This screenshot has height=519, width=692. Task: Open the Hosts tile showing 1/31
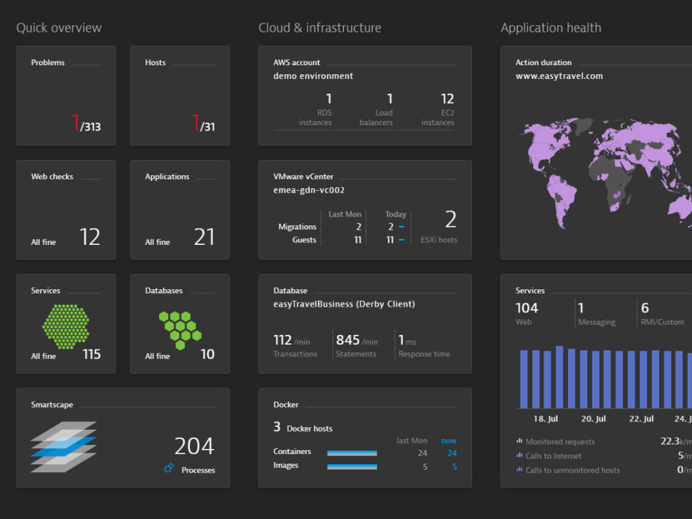[x=180, y=95]
